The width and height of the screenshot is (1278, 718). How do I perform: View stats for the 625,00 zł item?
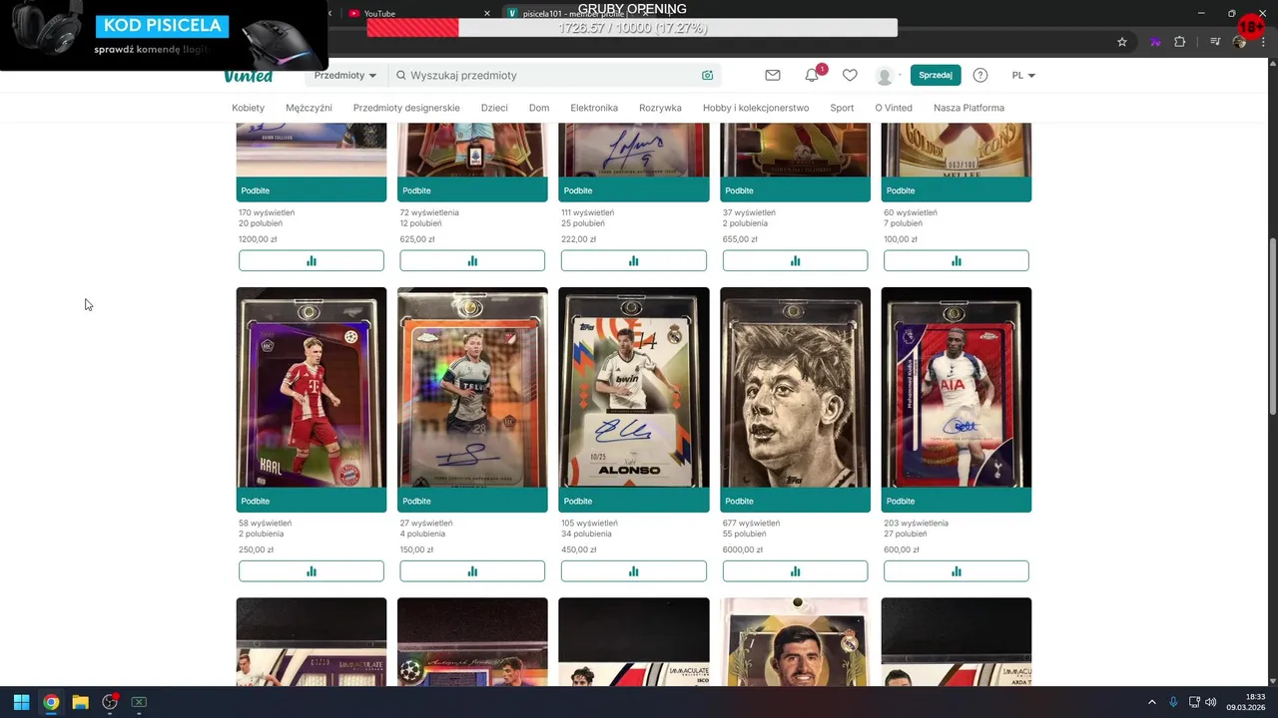tap(472, 260)
